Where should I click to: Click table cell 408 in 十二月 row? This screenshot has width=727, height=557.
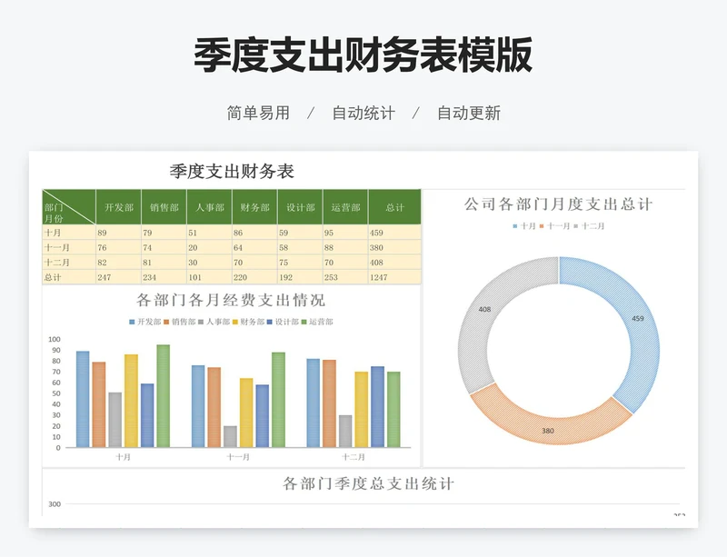[x=394, y=263]
